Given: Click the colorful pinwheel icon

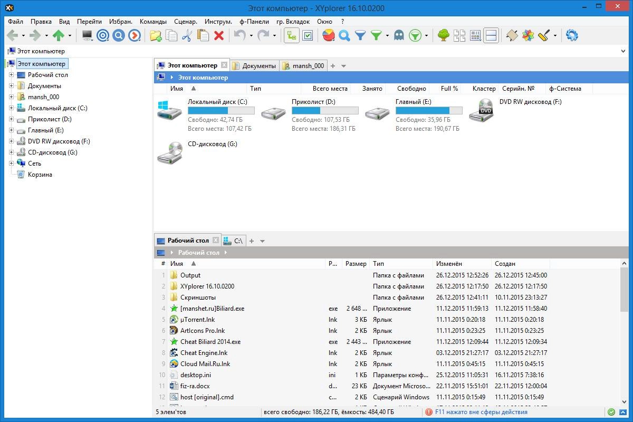Looking at the screenshot, I should tap(528, 35).
